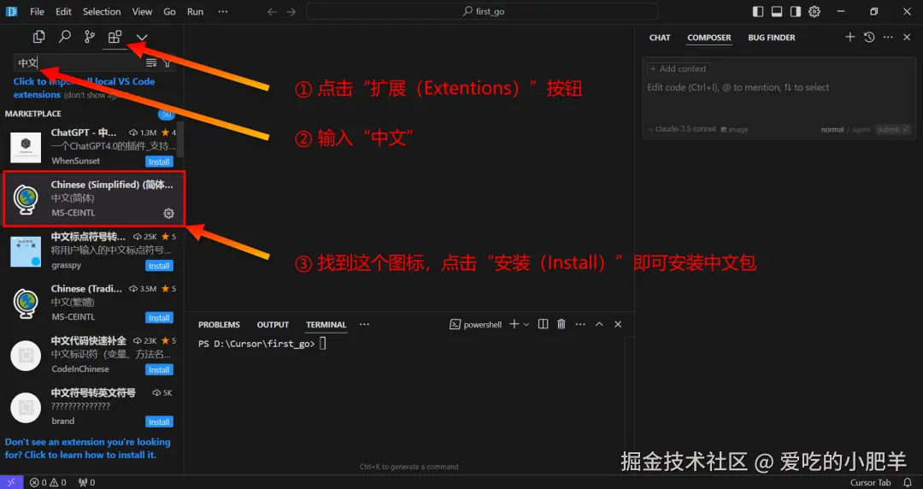Clear extension search results icon
The height and width of the screenshot is (489, 923).
click(x=151, y=63)
